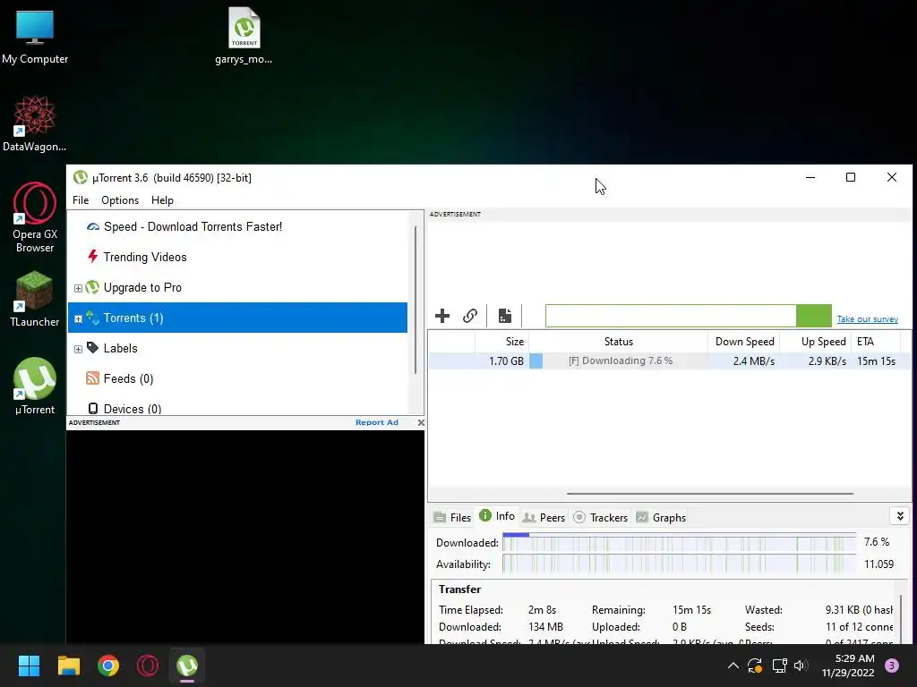917x687 pixels.
Task: Collapse the detail pane double-chevron button
Action: coord(900,516)
